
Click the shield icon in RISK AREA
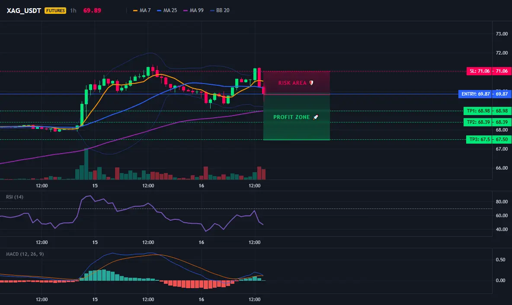tap(311, 83)
